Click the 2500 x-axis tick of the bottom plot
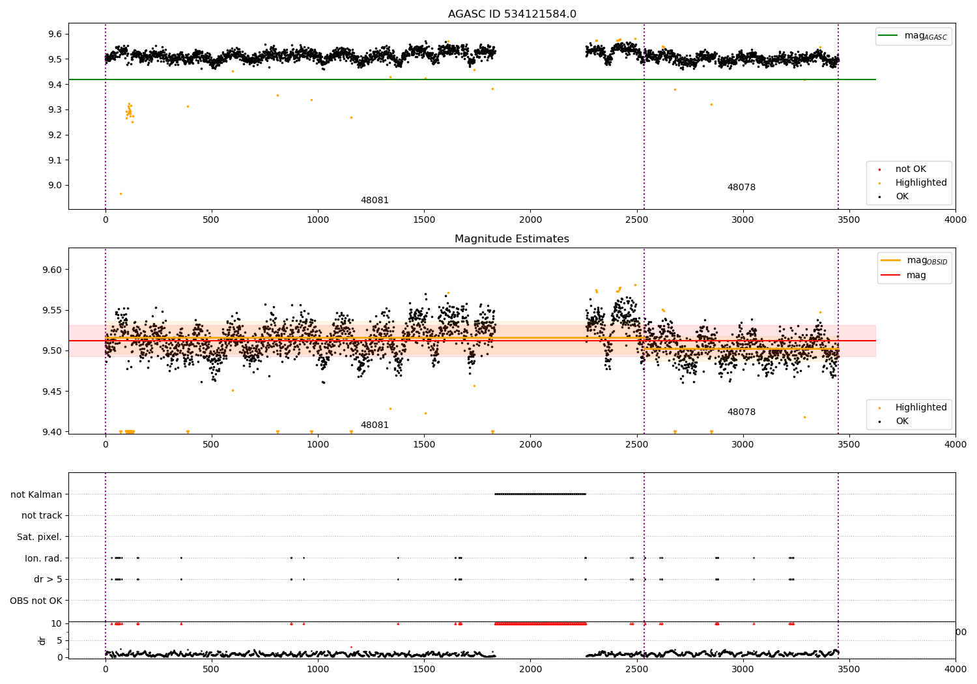 pyautogui.click(x=636, y=669)
